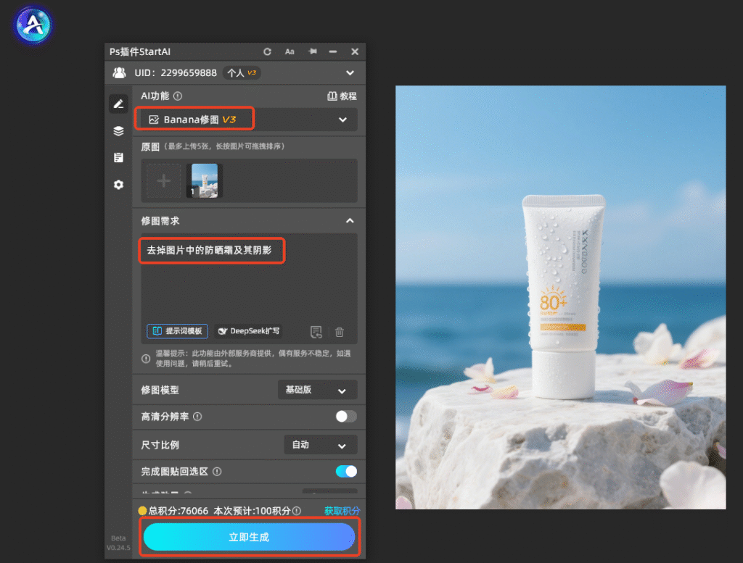Click the 原图 section label
The height and width of the screenshot is (563, 743).
[x=150, y=146]
